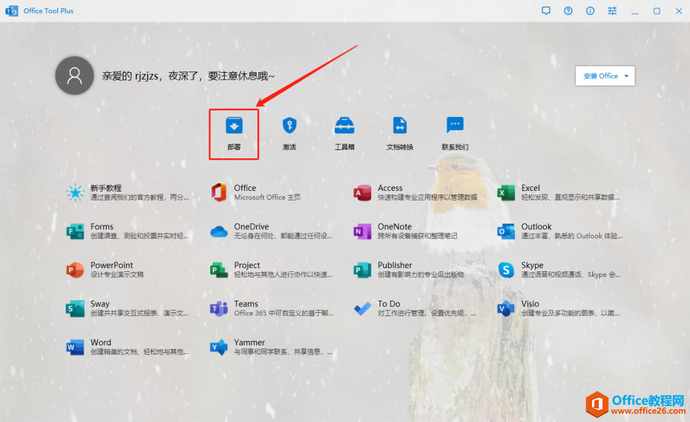690x422 pixels.
Task: Open the 联系我们 chat bubble icon
Action: coord(455,125)
